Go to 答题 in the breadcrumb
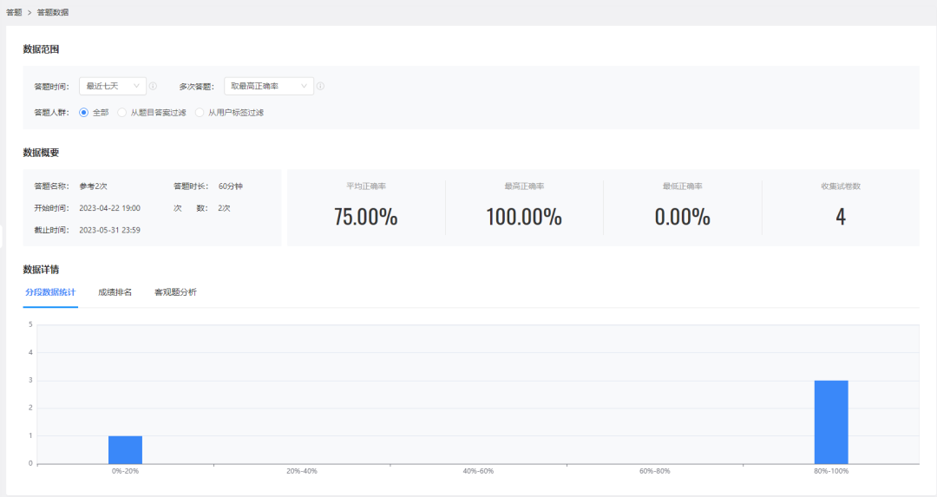 click(x=14, y=13)
